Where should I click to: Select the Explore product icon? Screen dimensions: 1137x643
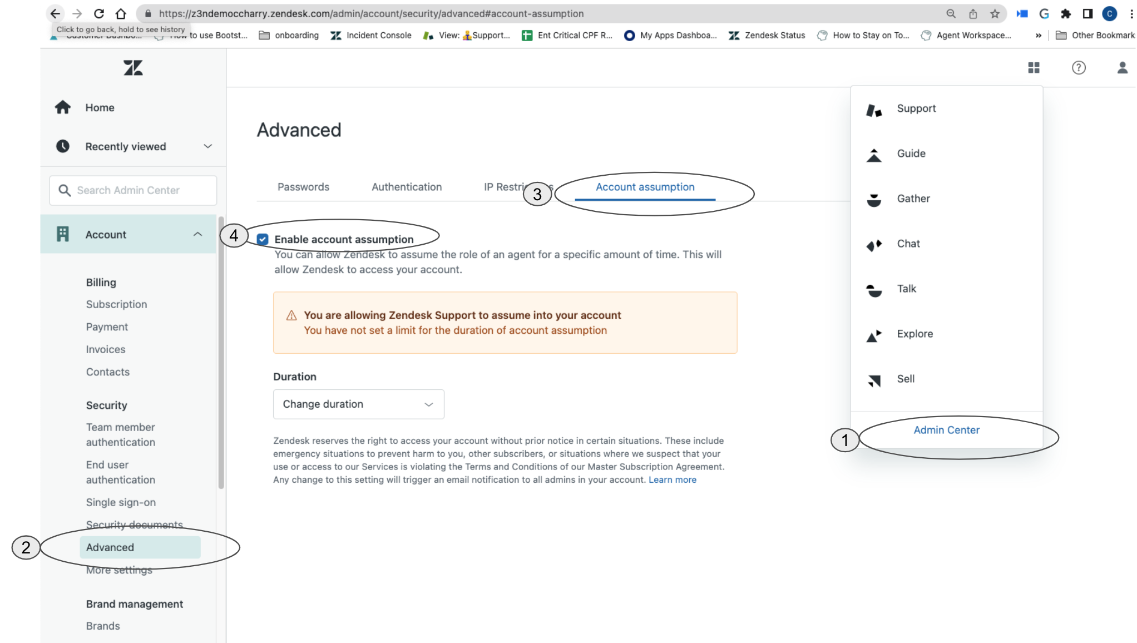tap(874, 335)
